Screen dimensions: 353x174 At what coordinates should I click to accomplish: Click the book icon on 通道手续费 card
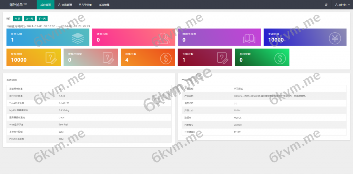249,38
